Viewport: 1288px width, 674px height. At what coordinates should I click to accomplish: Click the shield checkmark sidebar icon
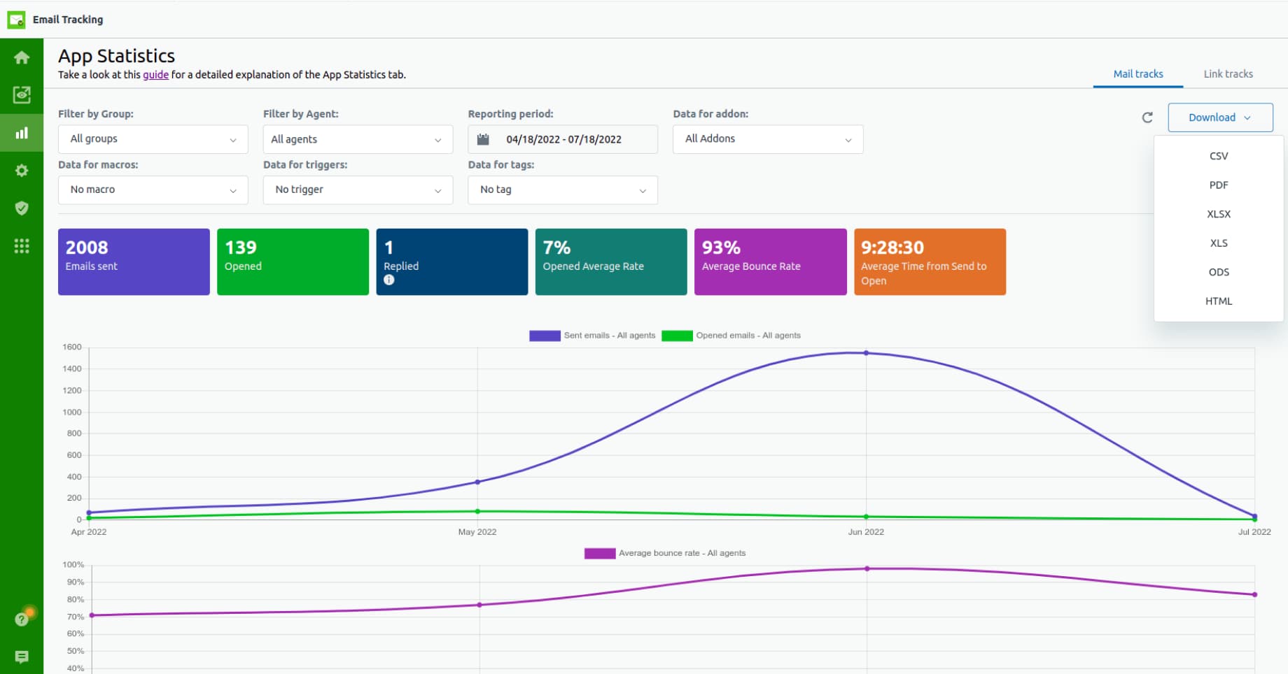tap(22, 208)
